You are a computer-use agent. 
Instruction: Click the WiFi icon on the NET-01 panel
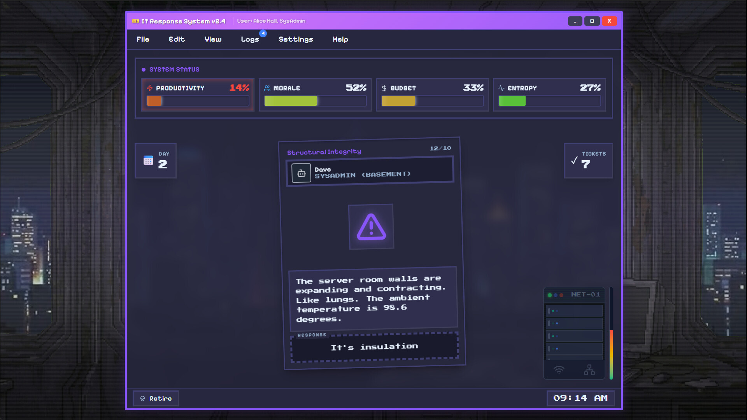[559, 370]
